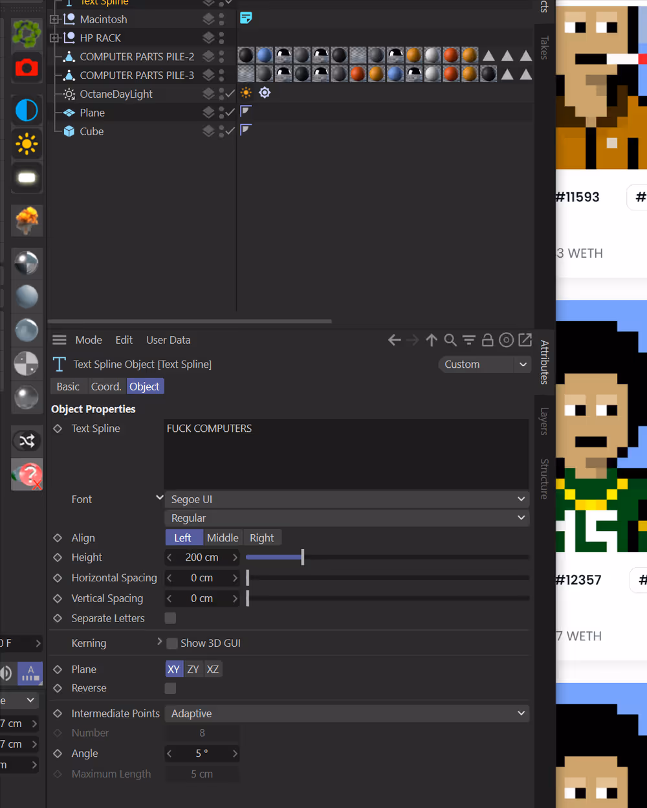Image resolution: width=647 pixels, height=808 pixels.
Task: Click the back arrow in Attributes panel
Action: 394,340
